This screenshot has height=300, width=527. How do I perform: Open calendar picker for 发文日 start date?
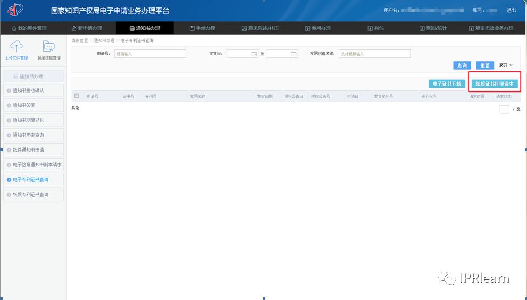254,54
